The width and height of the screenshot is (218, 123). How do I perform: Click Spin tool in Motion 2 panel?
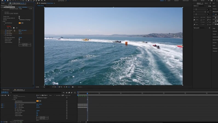click(x=203, y=25)
